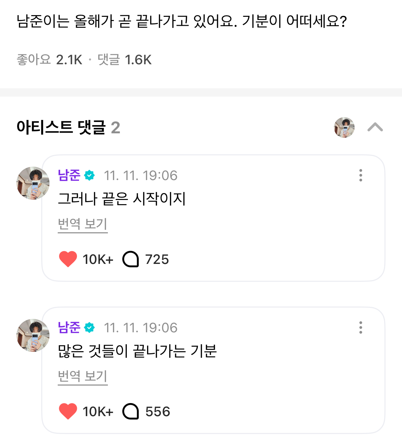Click the 아티스트 댓글 2 header
The height and width of the screenshot is (445, 402).
click(68, 127)
